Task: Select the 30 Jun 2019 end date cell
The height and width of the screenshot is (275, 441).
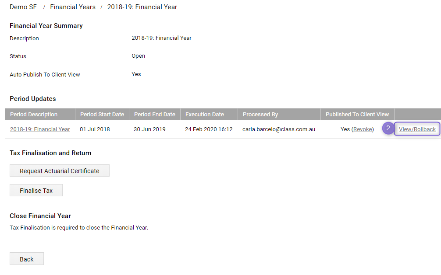Action: 149,129
